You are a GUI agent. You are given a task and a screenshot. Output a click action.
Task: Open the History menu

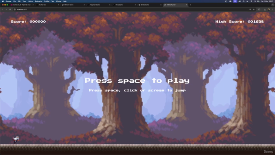[x=31, y=1]
